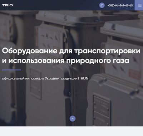Click the subtitle 'официальный импортер в Украину продукции ITRON'
This screenshot has width=143, height=136.
click(45, 79)
